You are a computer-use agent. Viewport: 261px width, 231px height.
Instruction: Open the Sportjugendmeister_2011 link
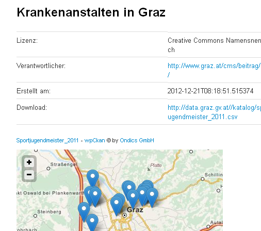[47, 140]
